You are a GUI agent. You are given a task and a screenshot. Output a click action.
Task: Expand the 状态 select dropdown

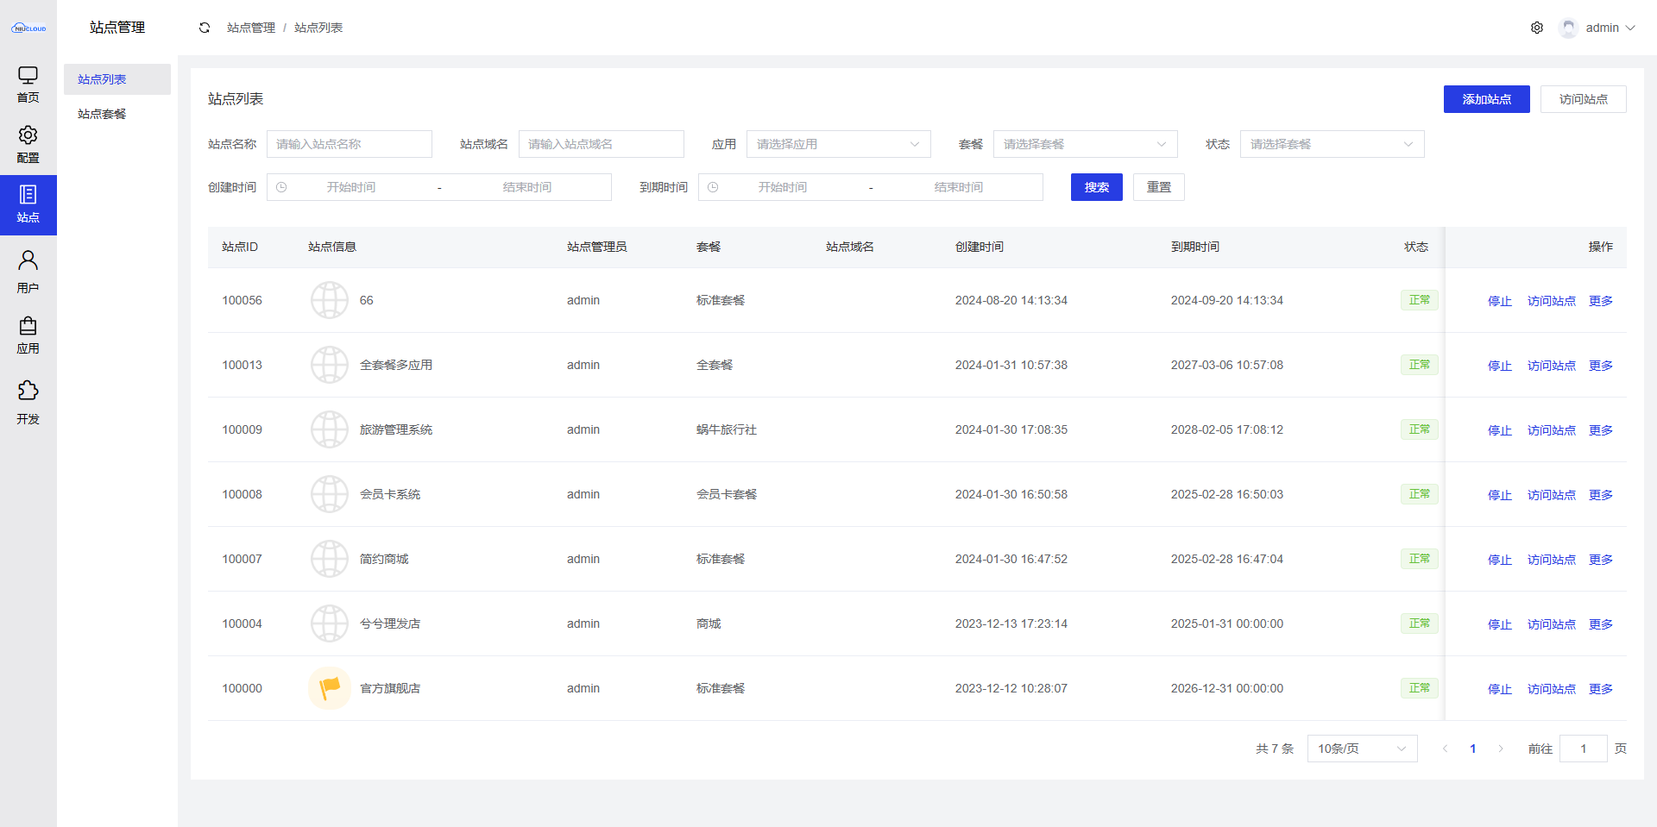[x=1332, y=144]
